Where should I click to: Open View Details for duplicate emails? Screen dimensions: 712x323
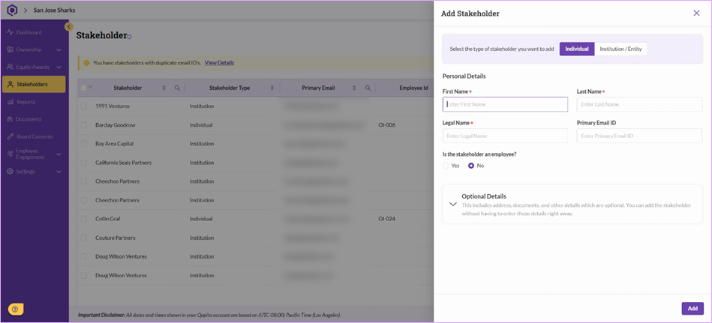point(219,63)
